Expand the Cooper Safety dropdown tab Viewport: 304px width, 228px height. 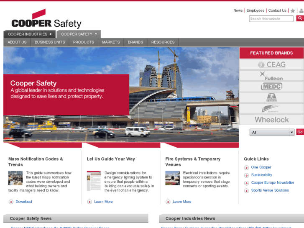pyautogui.click(x=79, y=34)
